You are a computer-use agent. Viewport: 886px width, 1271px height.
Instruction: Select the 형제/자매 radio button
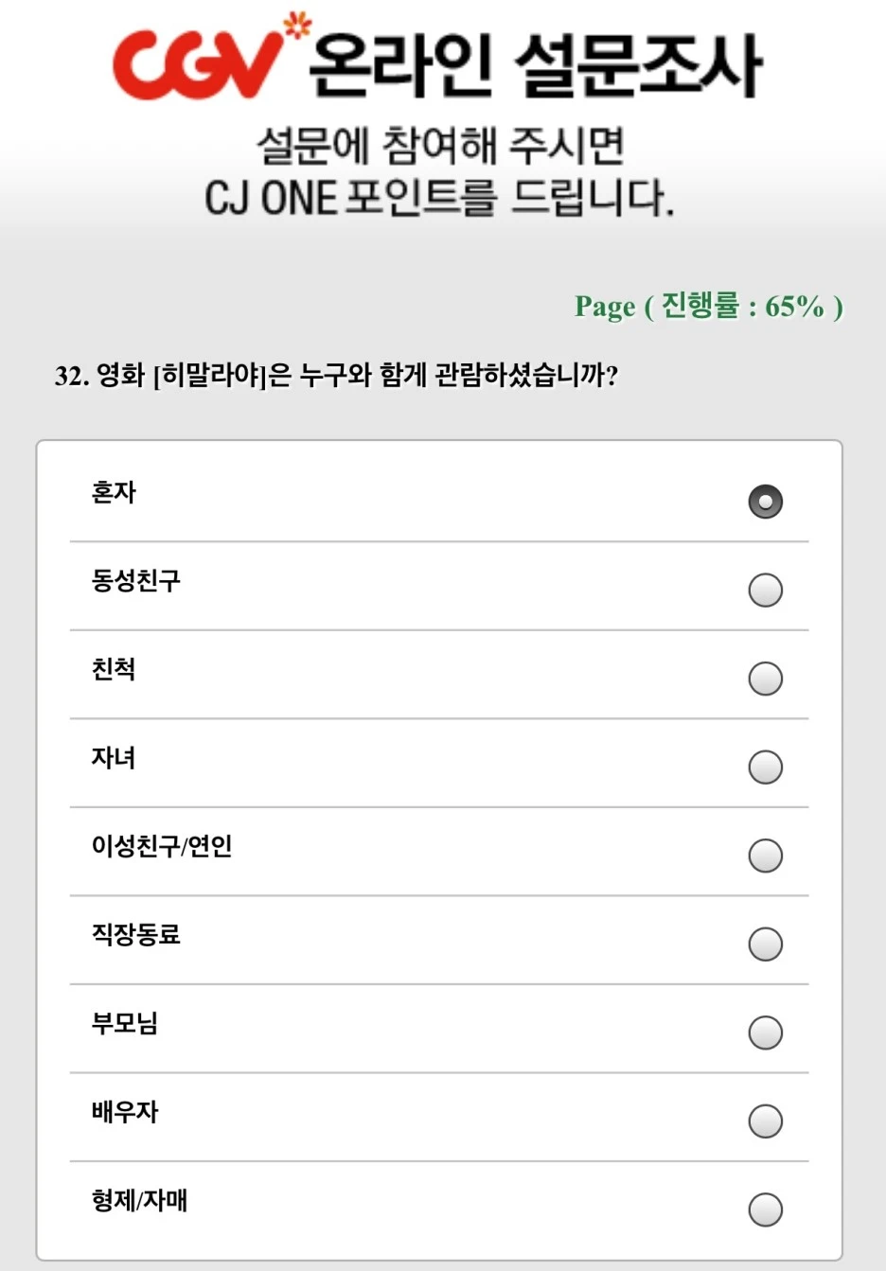click(x=765, y=1209)
